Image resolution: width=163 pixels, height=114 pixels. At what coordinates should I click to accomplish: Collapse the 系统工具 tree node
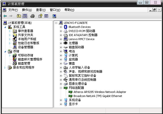(5, 27)
